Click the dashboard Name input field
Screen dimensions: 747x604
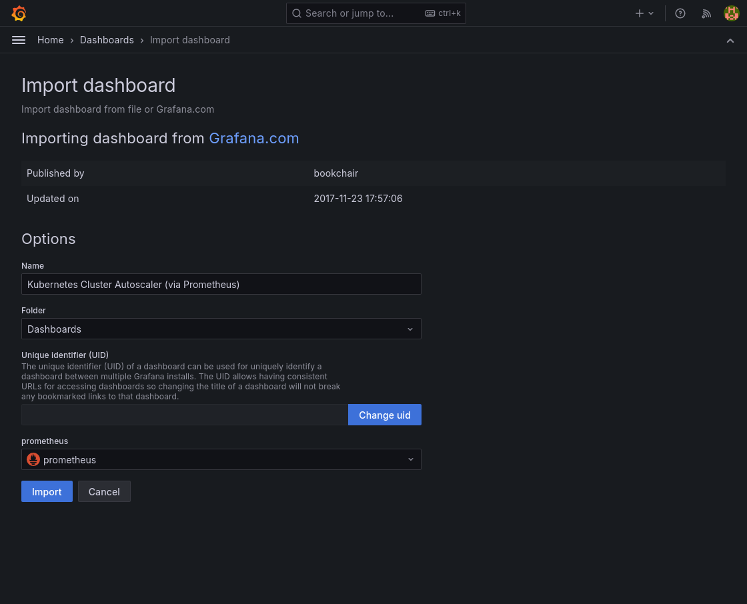(221, 284)
